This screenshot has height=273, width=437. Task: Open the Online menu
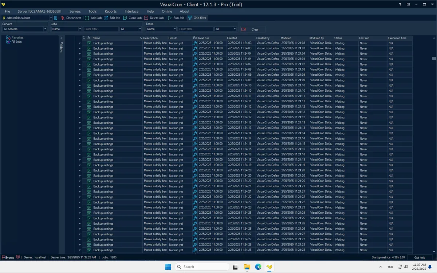pos(167,11)
